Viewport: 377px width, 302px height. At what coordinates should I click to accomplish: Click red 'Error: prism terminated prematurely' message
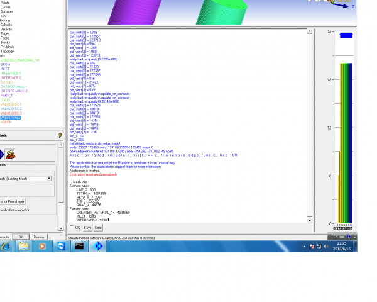coord(93,174)
